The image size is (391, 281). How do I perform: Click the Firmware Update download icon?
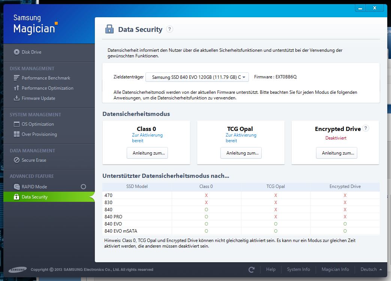[x=16, y=98]
